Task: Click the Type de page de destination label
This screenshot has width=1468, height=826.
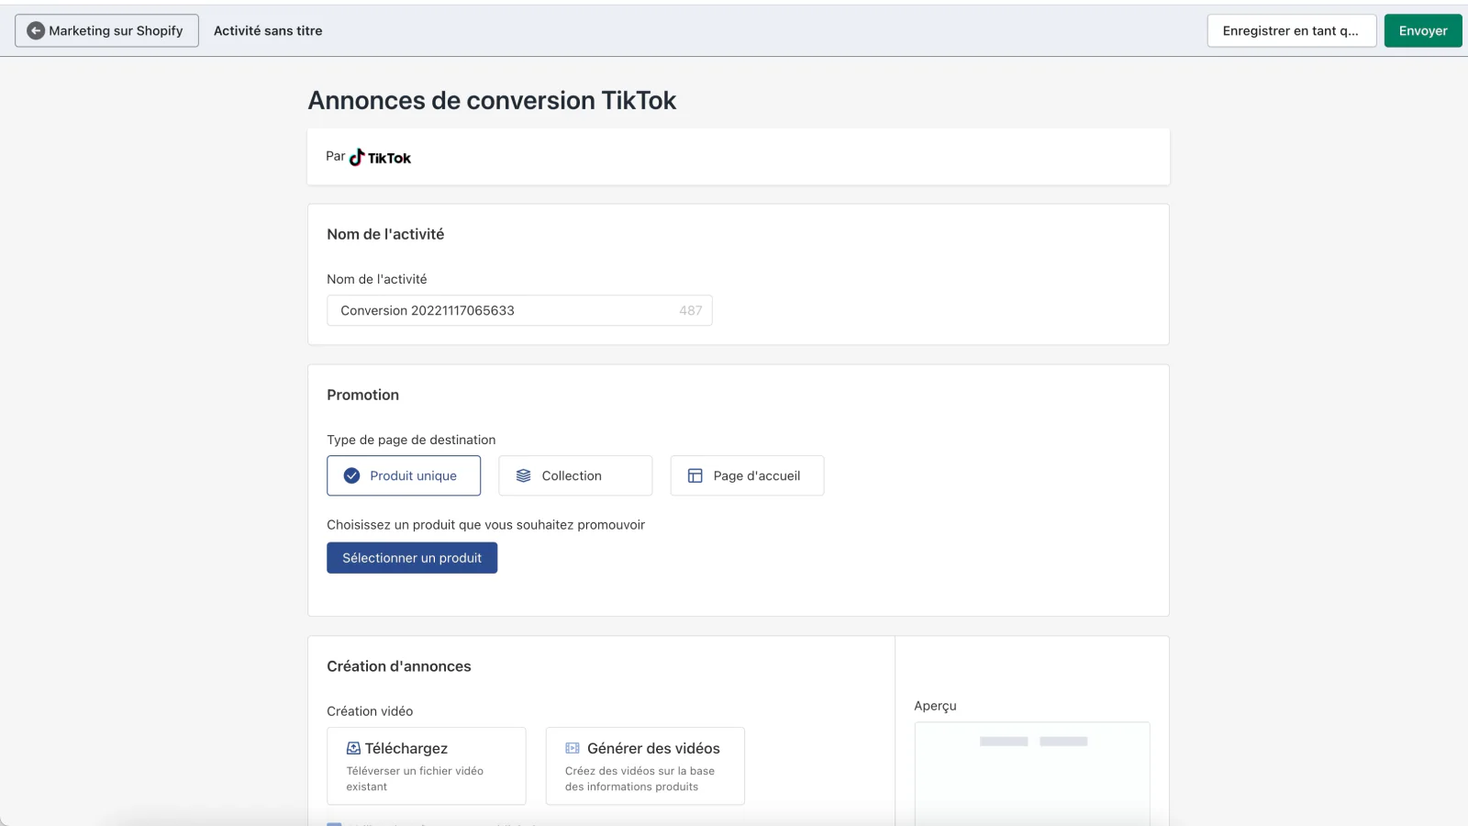Action: [411, 440]
